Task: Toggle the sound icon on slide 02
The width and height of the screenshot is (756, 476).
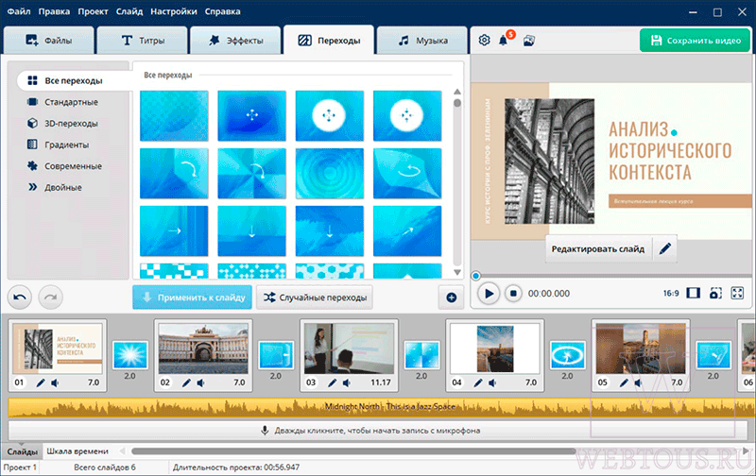Action: [x=200, y=382]
